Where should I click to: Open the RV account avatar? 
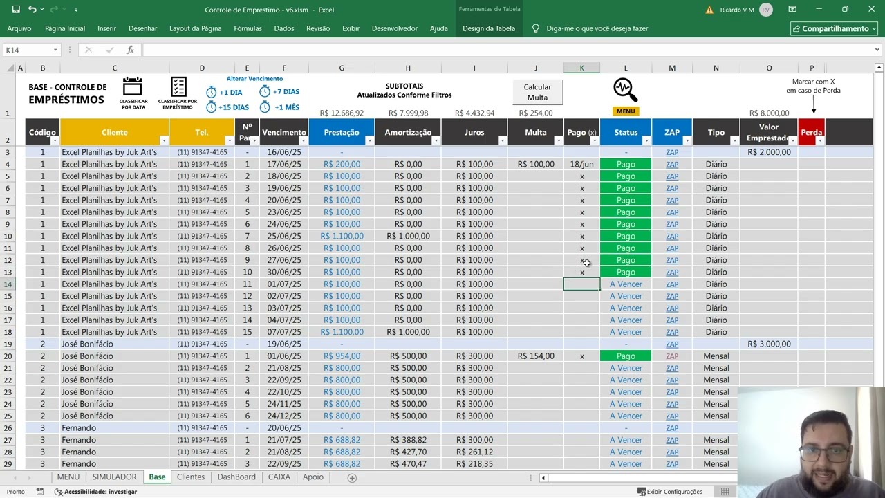[765, 10]
